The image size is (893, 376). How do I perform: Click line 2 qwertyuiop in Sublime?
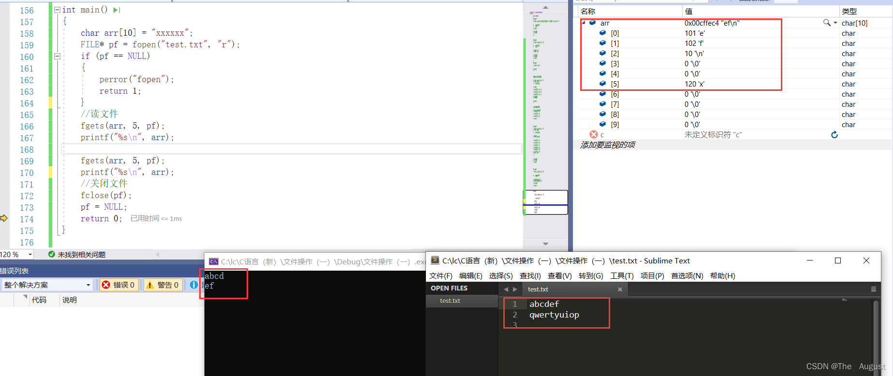[554, 315]
